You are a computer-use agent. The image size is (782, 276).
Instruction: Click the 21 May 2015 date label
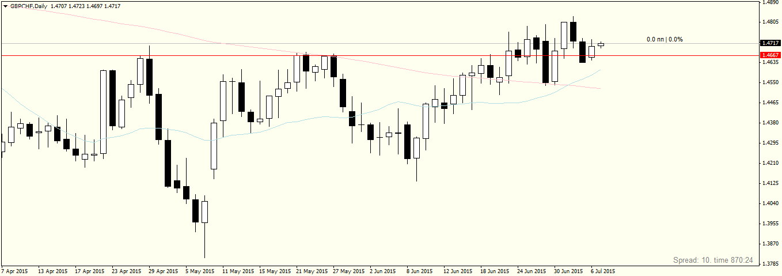tap(310, 271)
